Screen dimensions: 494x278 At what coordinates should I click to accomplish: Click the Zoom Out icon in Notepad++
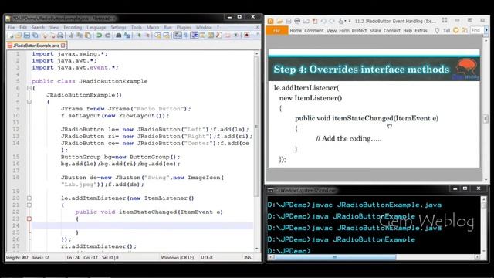click(x=147, y=36)
